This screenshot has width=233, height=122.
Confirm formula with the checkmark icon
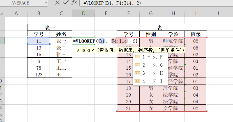tap(66, 3)
